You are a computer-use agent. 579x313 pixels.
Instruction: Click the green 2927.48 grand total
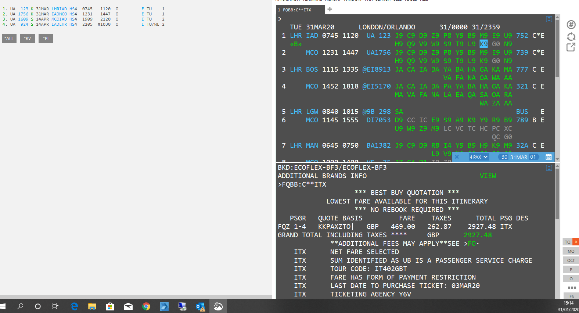(x=478, y=235)
